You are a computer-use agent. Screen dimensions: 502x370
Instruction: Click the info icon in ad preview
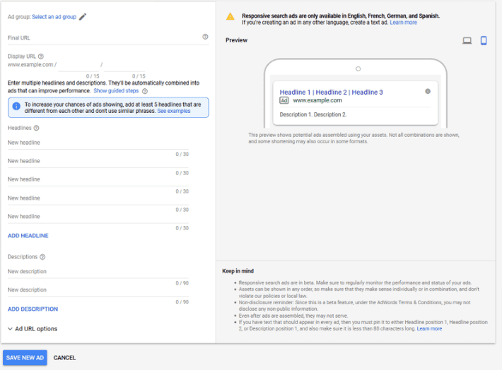[428, 92]
